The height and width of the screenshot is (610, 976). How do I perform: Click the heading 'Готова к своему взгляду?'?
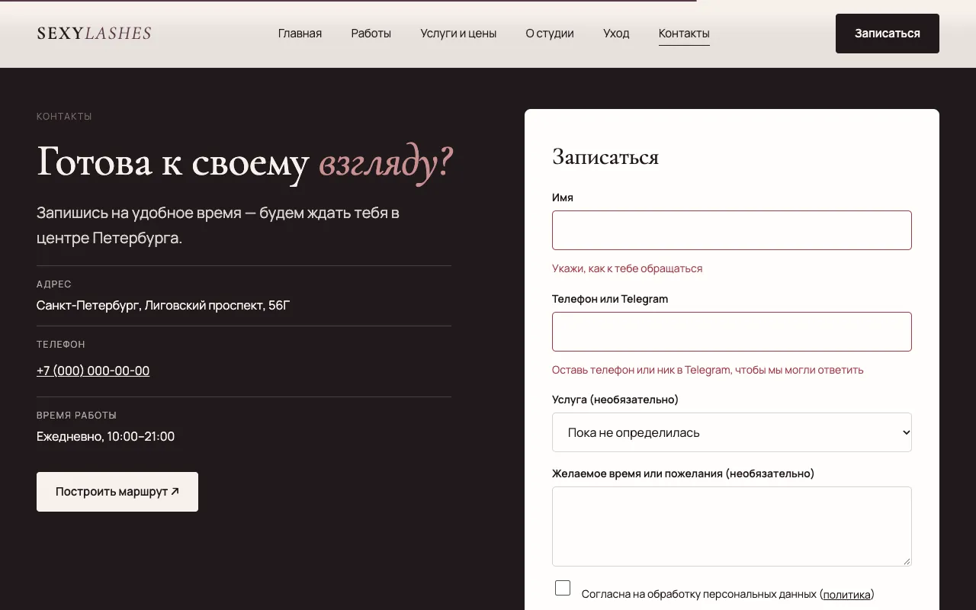pos(245,162)
